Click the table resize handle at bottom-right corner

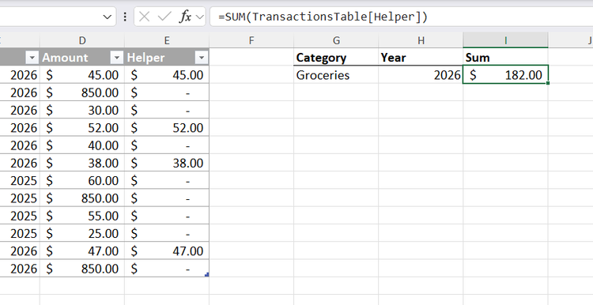(207, 275)
